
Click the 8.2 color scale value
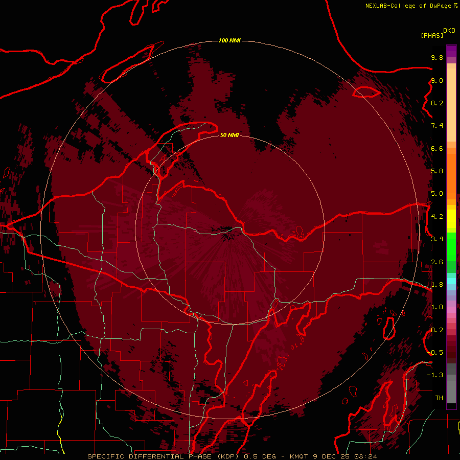pos(437,103)
